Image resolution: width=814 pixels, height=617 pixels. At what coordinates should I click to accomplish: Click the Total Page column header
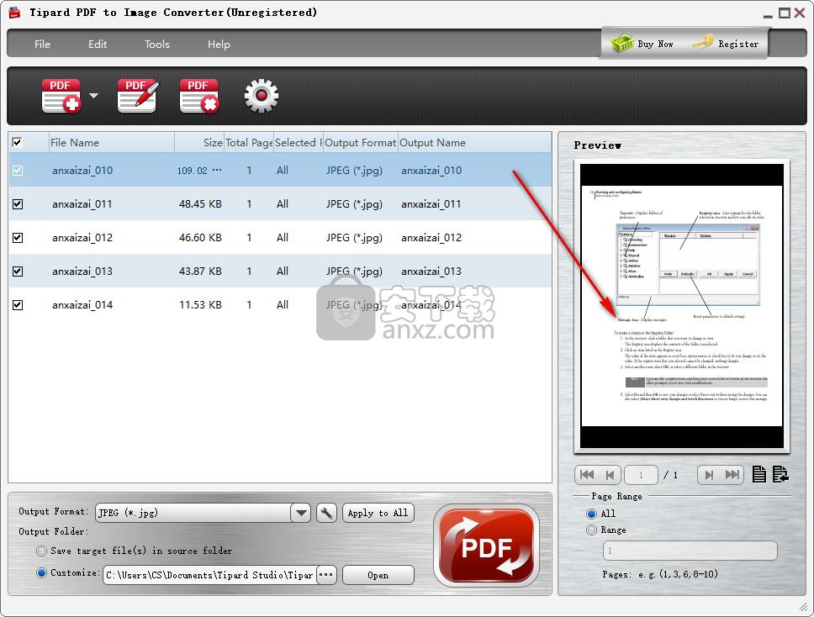pyautogui.click(x=249, y=142)
